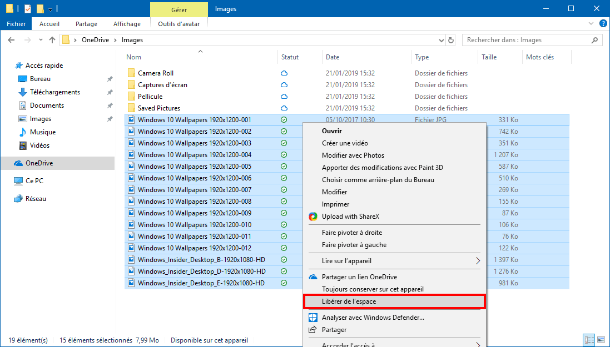Choose Libérer de l'espace
This screenshot has height=347, width=610.
point(394,301)
